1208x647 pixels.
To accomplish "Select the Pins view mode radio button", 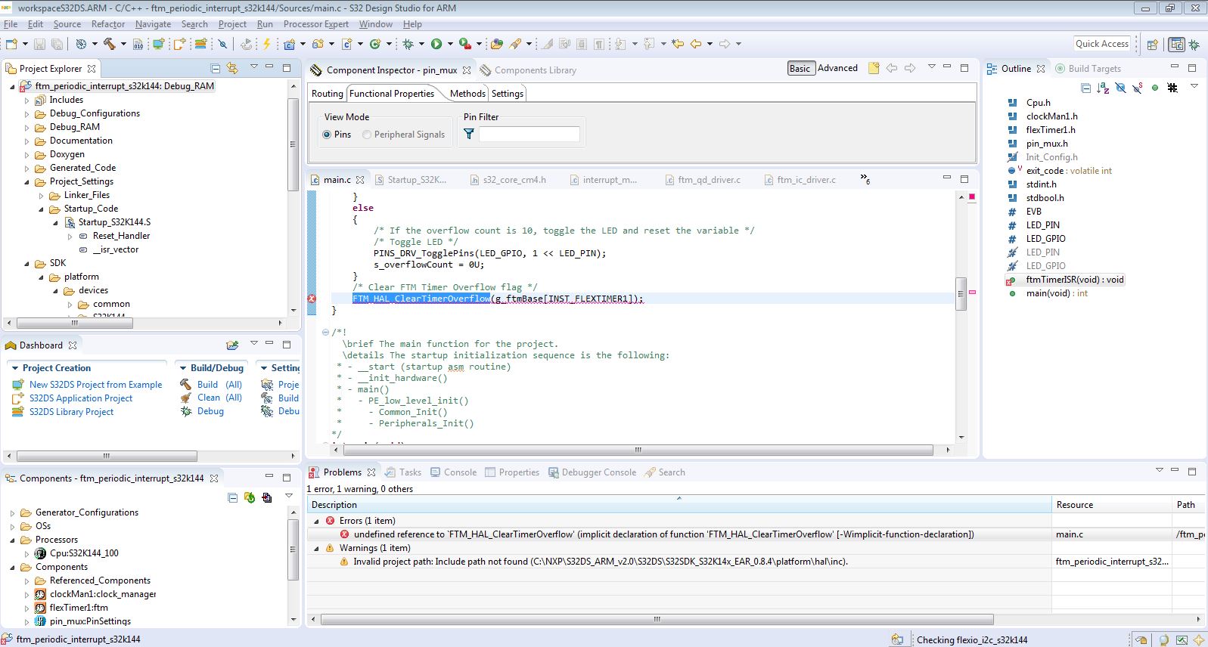I will coord(327,135).
